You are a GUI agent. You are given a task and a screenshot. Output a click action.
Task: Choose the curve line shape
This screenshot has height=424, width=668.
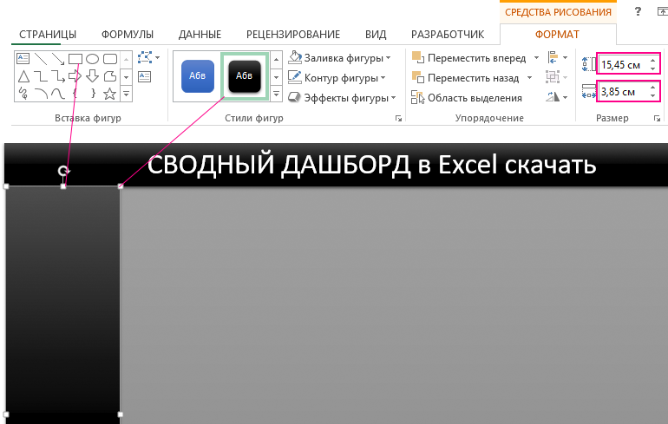pyautogui.click(x=58, y=94)
